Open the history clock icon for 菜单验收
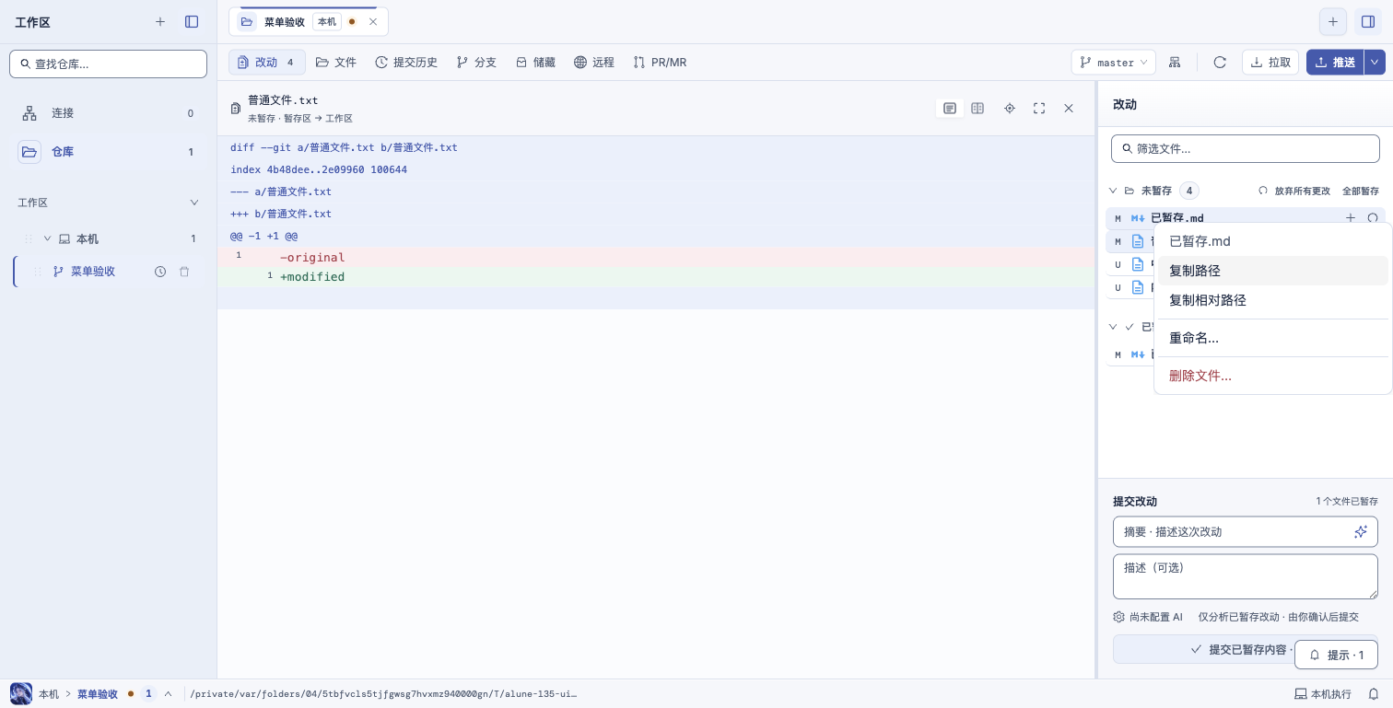This screenshot has height=708, width=1393. (x=160, y=272)
